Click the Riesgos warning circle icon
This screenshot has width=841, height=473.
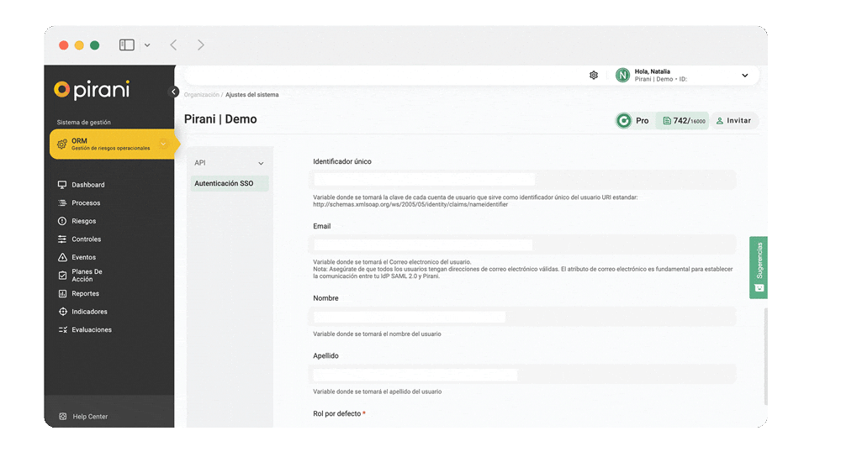pyautogui.click(x=62, y=221)
